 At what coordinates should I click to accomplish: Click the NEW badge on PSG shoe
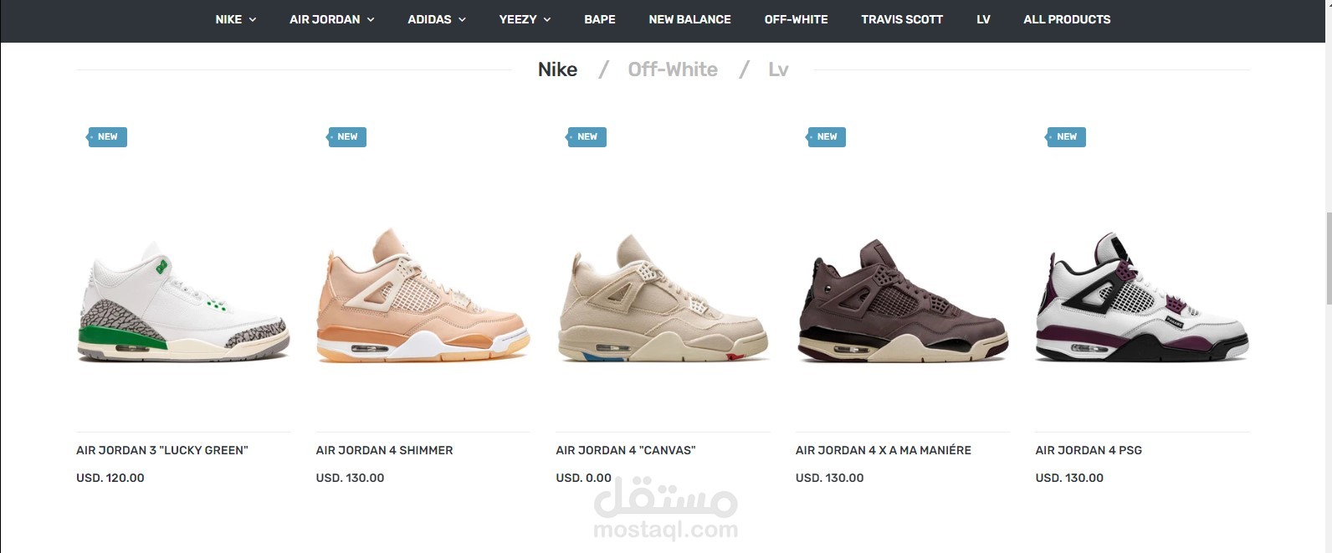(1066, 137)
